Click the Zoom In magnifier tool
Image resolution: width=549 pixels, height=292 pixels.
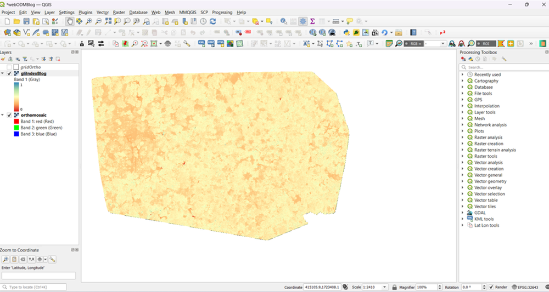tap(89, 21)
